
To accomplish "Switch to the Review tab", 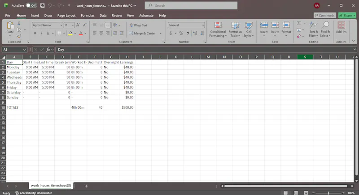I will [117, 16].
